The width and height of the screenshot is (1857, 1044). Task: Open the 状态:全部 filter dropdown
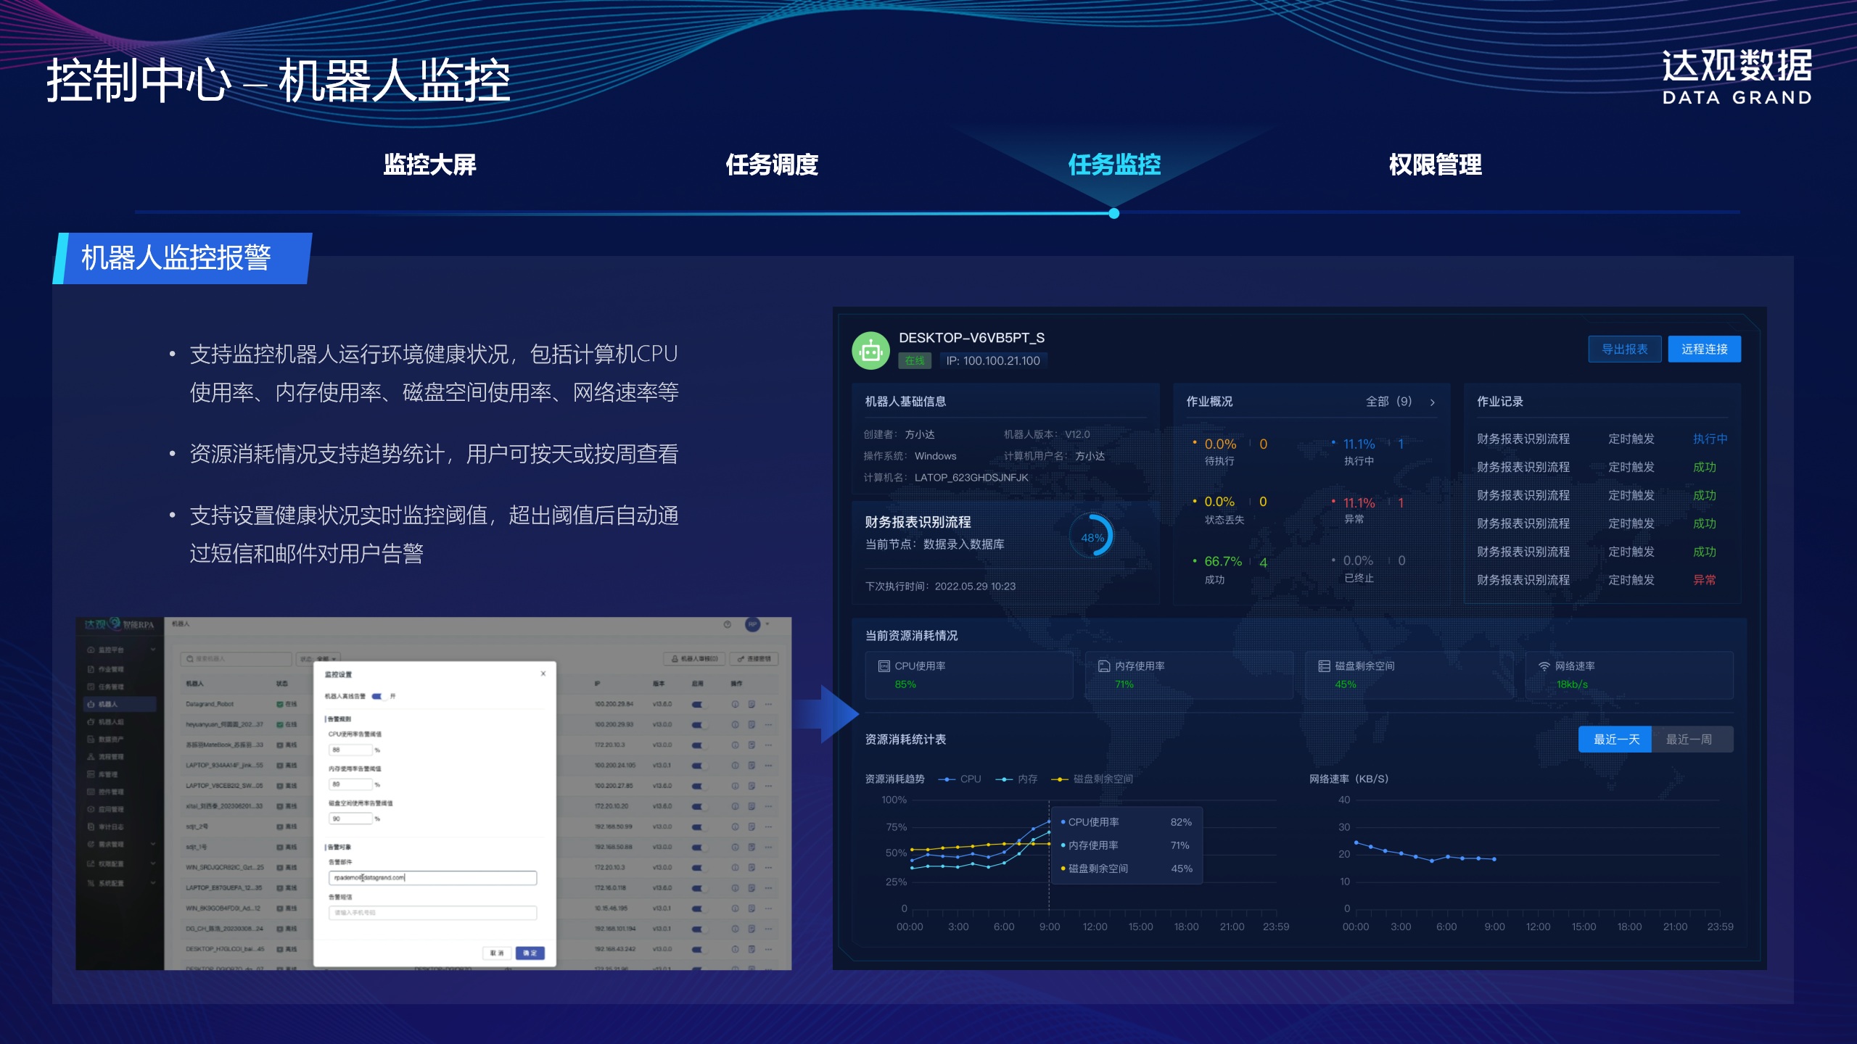click(319, 659)
